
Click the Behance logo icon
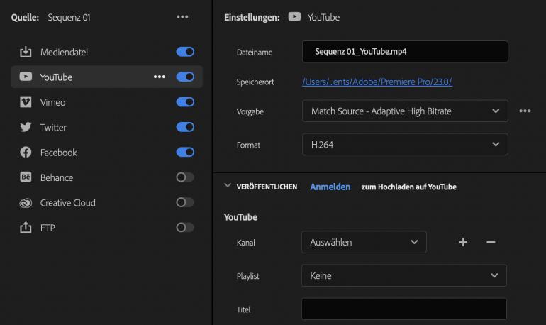click(x=26, y=177)
